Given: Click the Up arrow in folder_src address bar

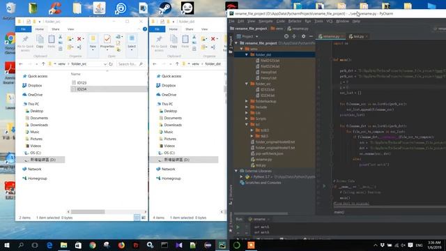Looking at the screenshot, I should [x=43, y=64].
